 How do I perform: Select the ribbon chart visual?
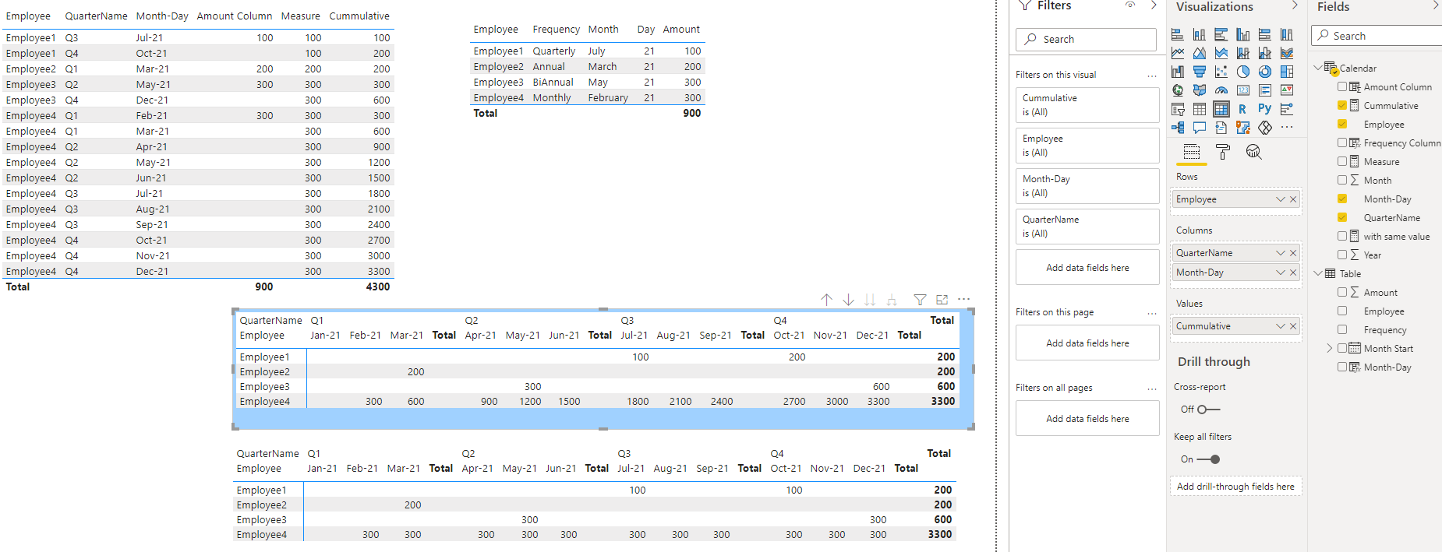click(x=1287, y=53)
